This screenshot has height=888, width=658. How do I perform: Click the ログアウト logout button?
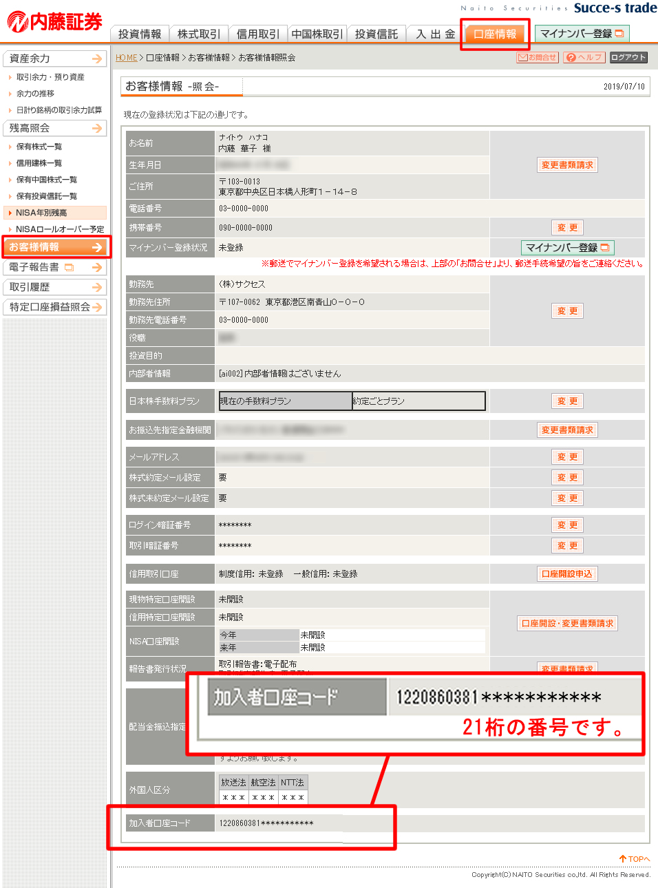(x=628, y=58)
